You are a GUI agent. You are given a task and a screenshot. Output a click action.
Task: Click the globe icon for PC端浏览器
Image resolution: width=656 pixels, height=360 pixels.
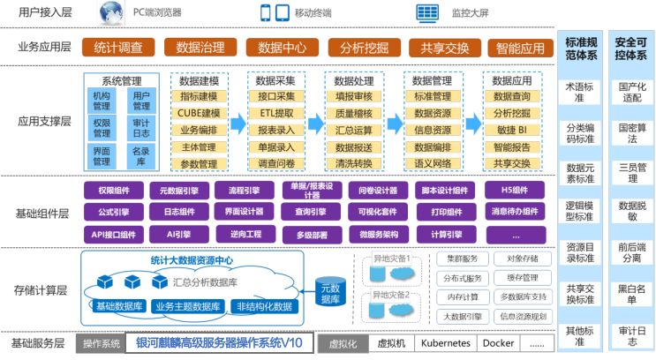(x=112, y=13)
